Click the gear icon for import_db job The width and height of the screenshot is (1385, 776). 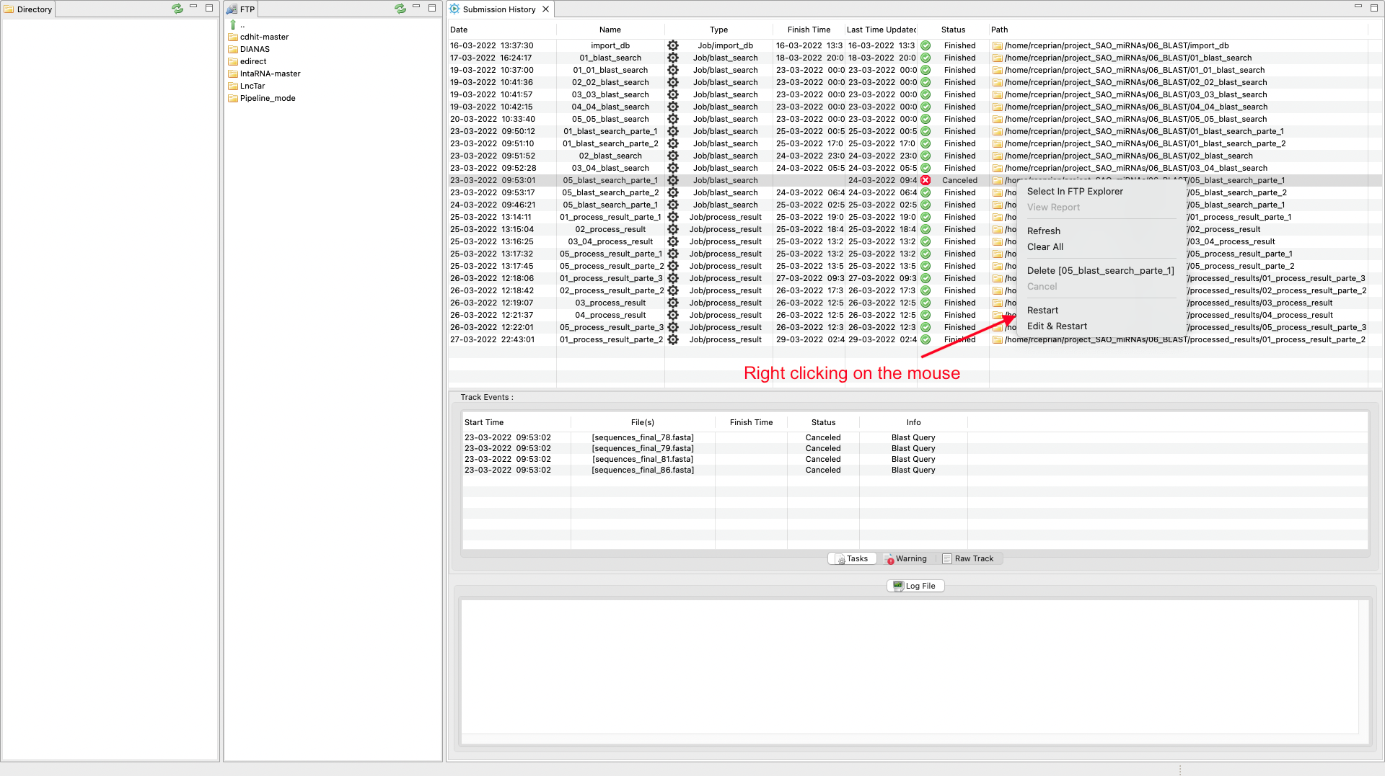click(673, 45)
